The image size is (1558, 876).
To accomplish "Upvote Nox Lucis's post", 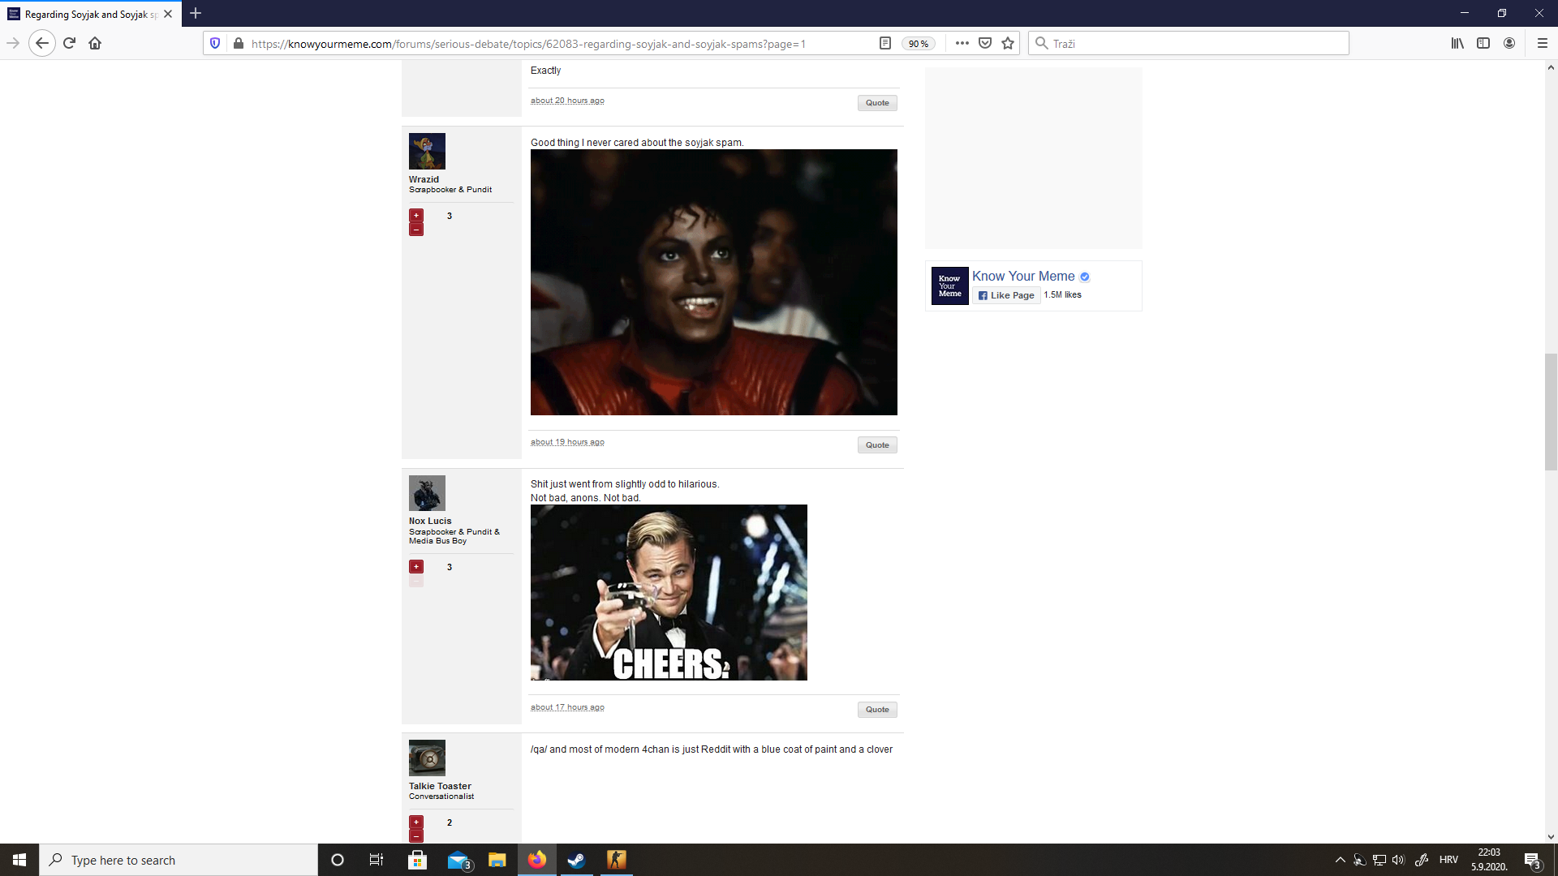I will pyautogui.click(x=416, y=566).
